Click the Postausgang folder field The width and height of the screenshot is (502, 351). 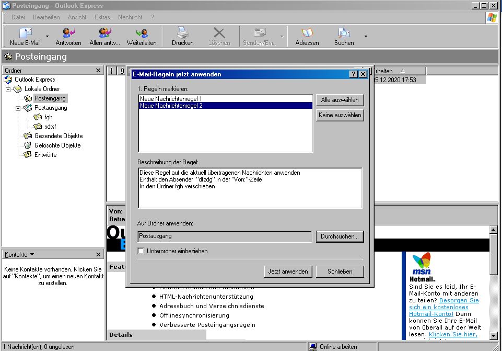225,236
